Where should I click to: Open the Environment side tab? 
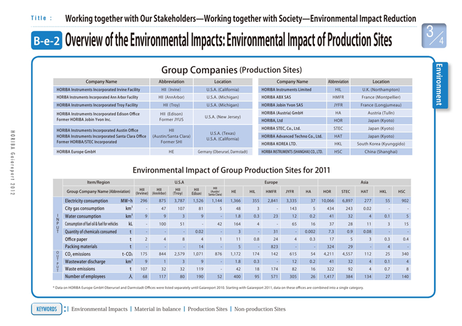coord(440,85)
